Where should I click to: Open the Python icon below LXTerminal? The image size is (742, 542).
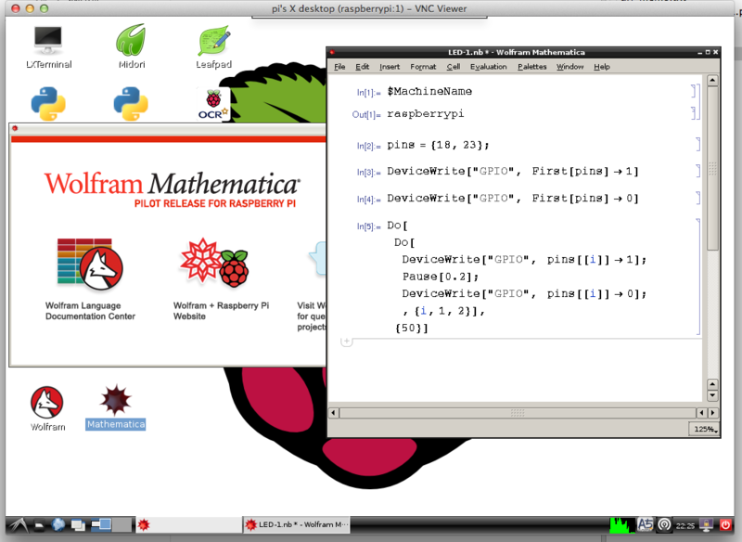(48, 104)
